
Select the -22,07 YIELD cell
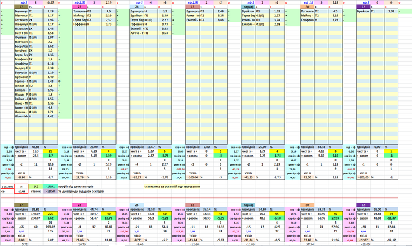(363, 240)
